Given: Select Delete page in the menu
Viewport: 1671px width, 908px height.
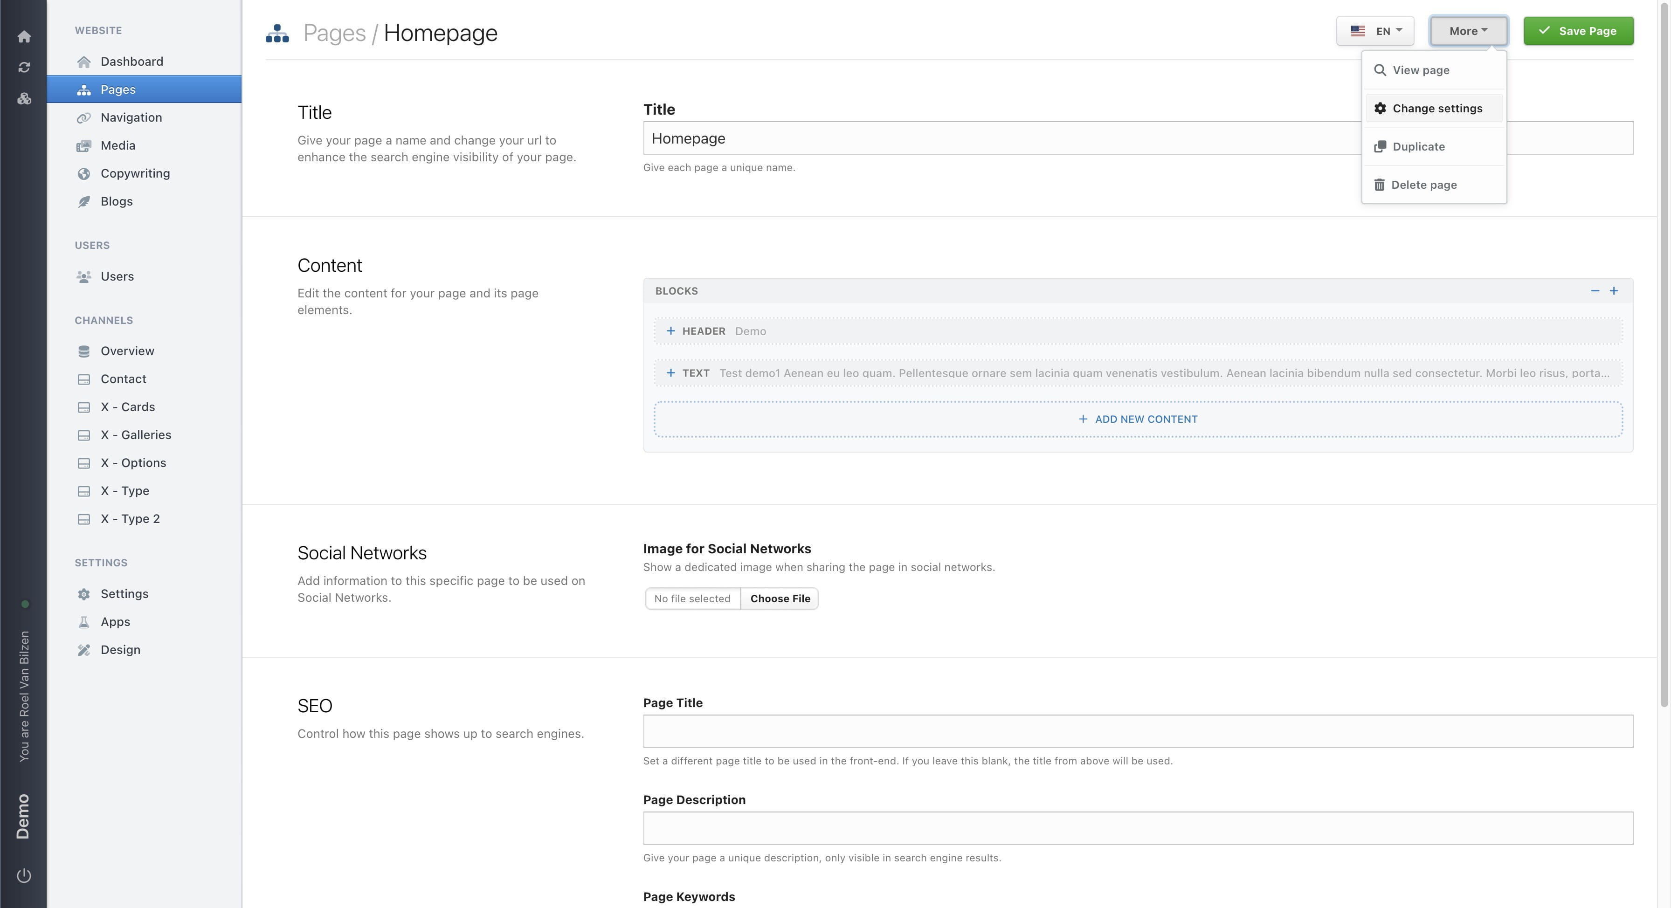Looking at the screenshot, I should (1423, 185).
